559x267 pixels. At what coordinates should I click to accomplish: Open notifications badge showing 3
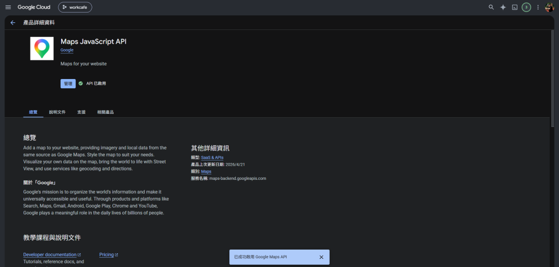coord(526,7)
